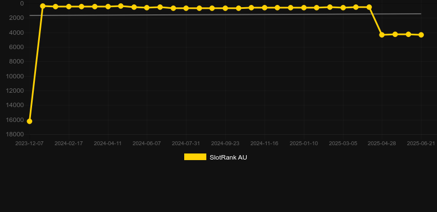Screen dimensions: 437x212
Task: Select the data point above 2024-04-11
Action: point(107,7)
